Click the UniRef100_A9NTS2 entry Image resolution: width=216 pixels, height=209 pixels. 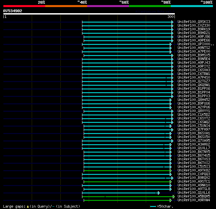pos(194,48)
